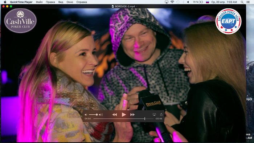Open the Apple menu
The height and width of the screenshot is (143, 254).
(x=5, y=2)
